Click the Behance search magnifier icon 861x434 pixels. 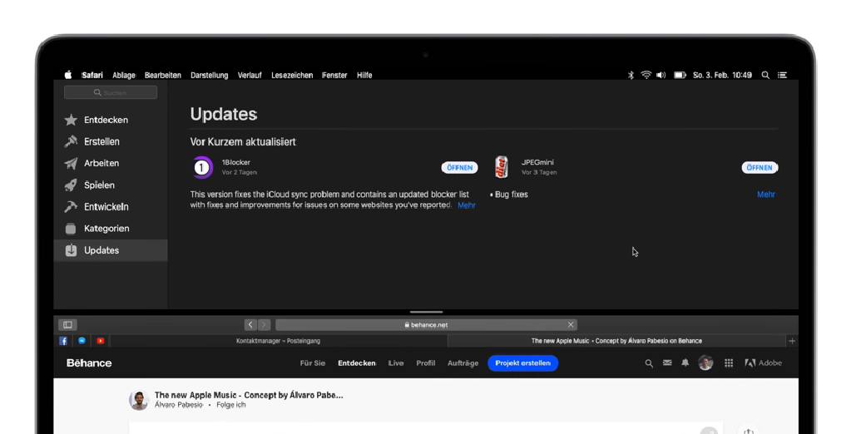(649, 363)
